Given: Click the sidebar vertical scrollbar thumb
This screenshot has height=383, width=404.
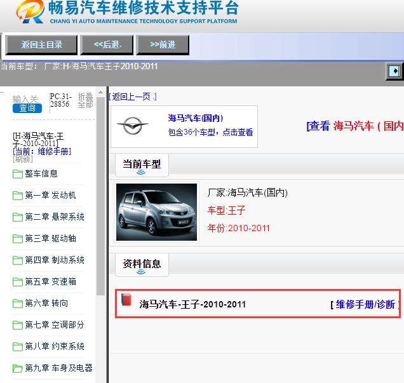Looking at the screenshot, I should tap(100, 196).
